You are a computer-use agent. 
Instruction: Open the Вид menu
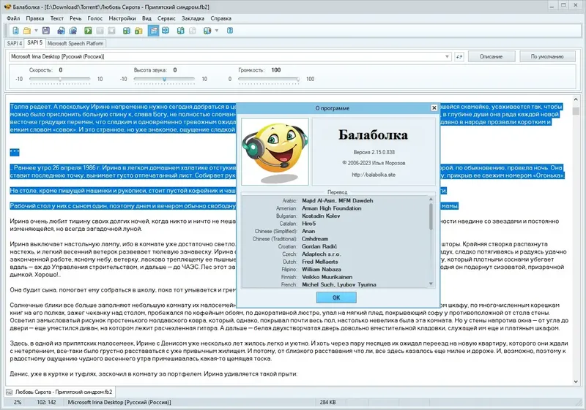click(146, 18)
